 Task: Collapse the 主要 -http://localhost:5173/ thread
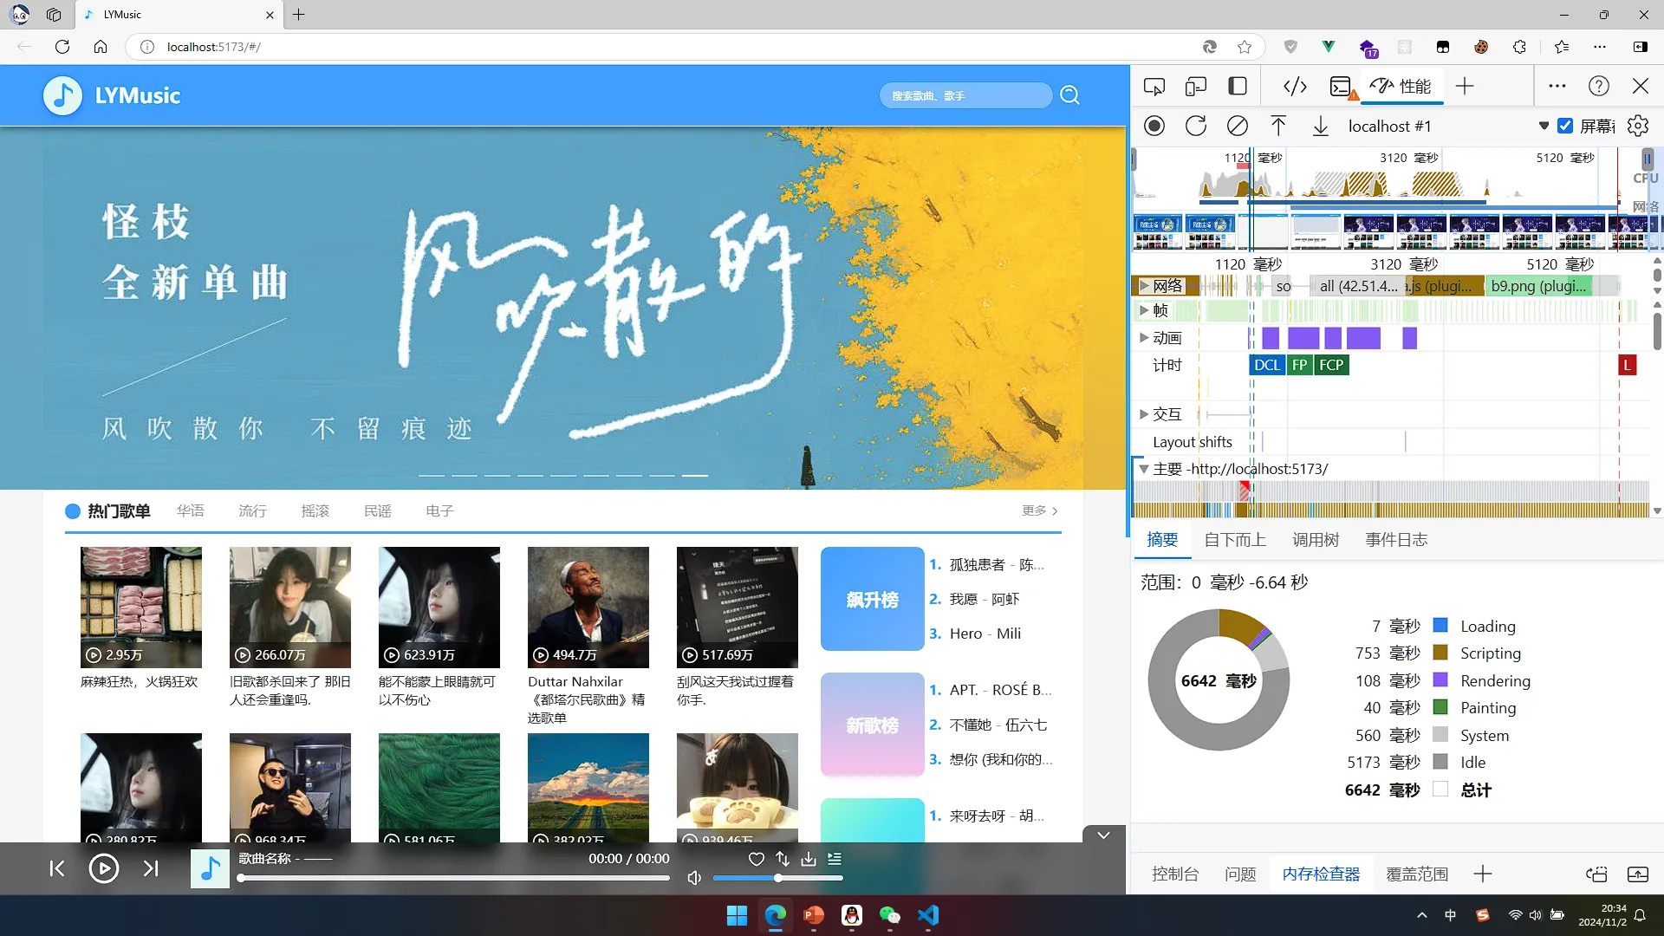(1144, 469)
